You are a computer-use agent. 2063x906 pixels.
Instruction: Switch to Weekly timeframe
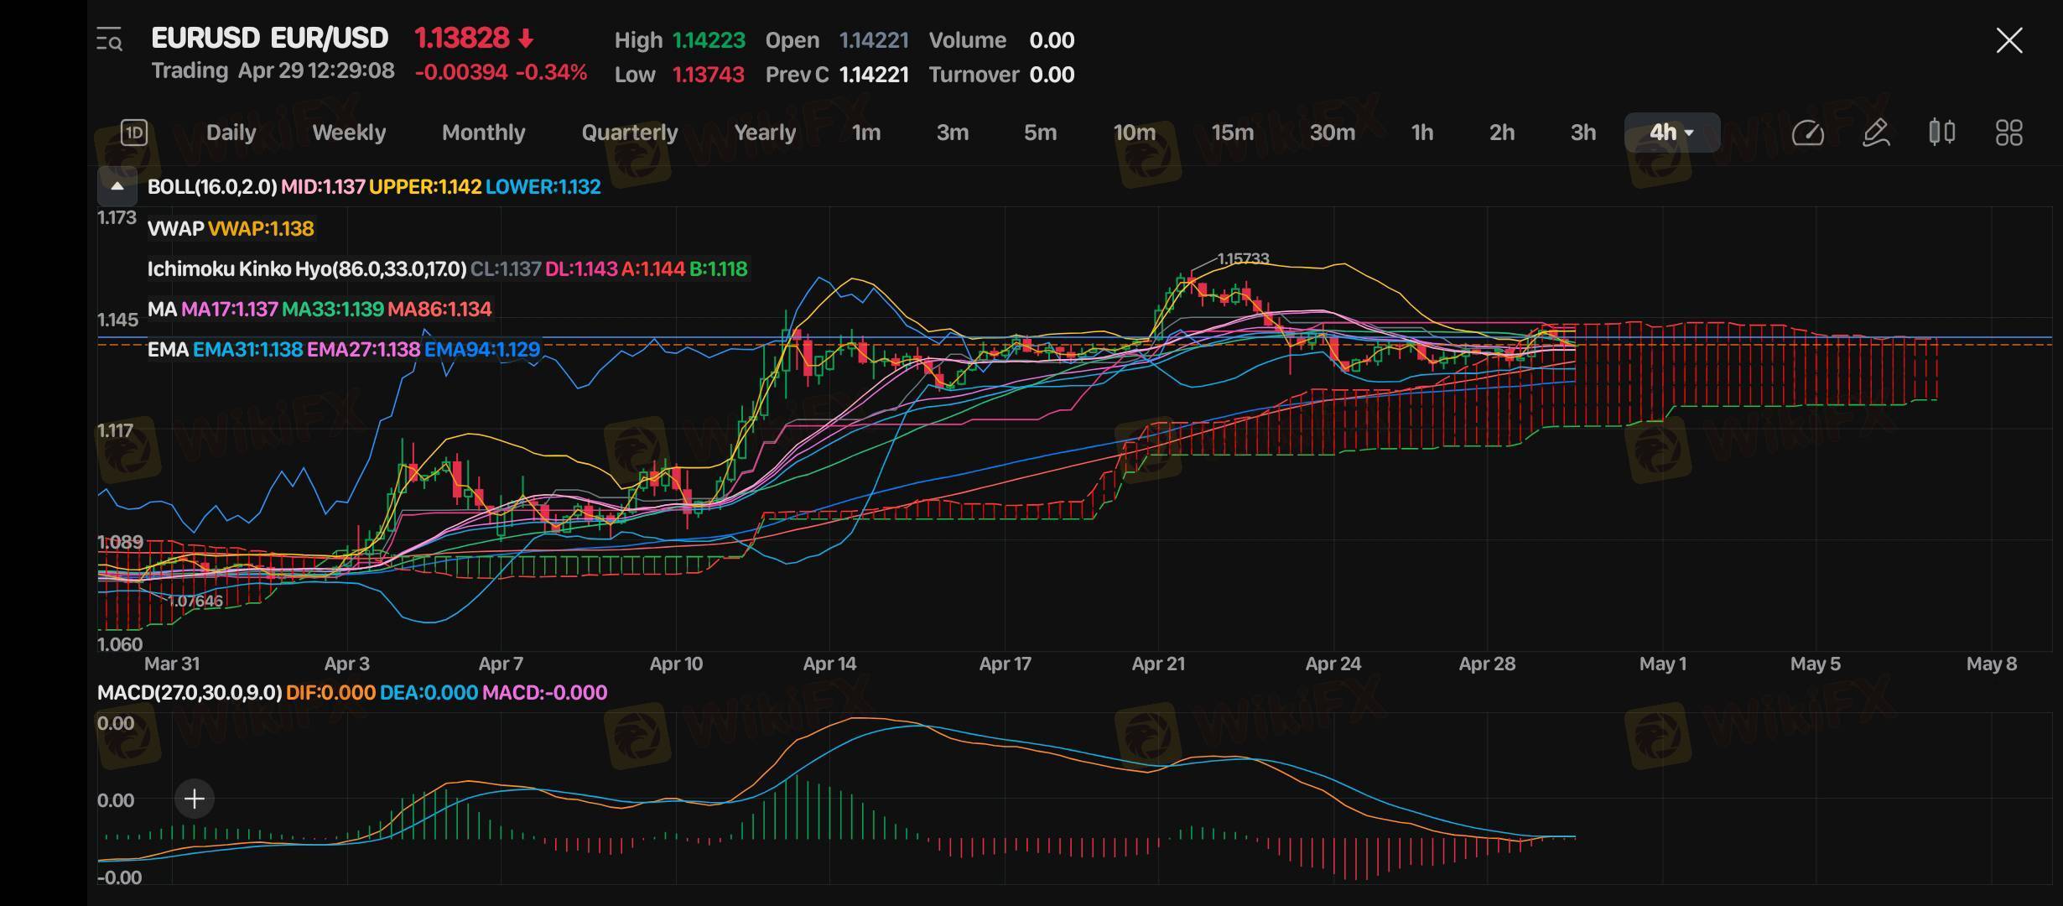click(349, 133)
